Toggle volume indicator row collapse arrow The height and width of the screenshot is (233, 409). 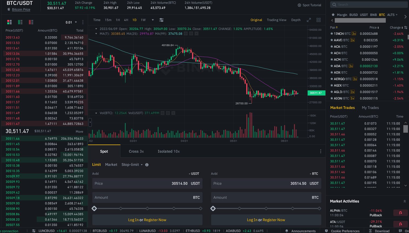coord(96,113)
